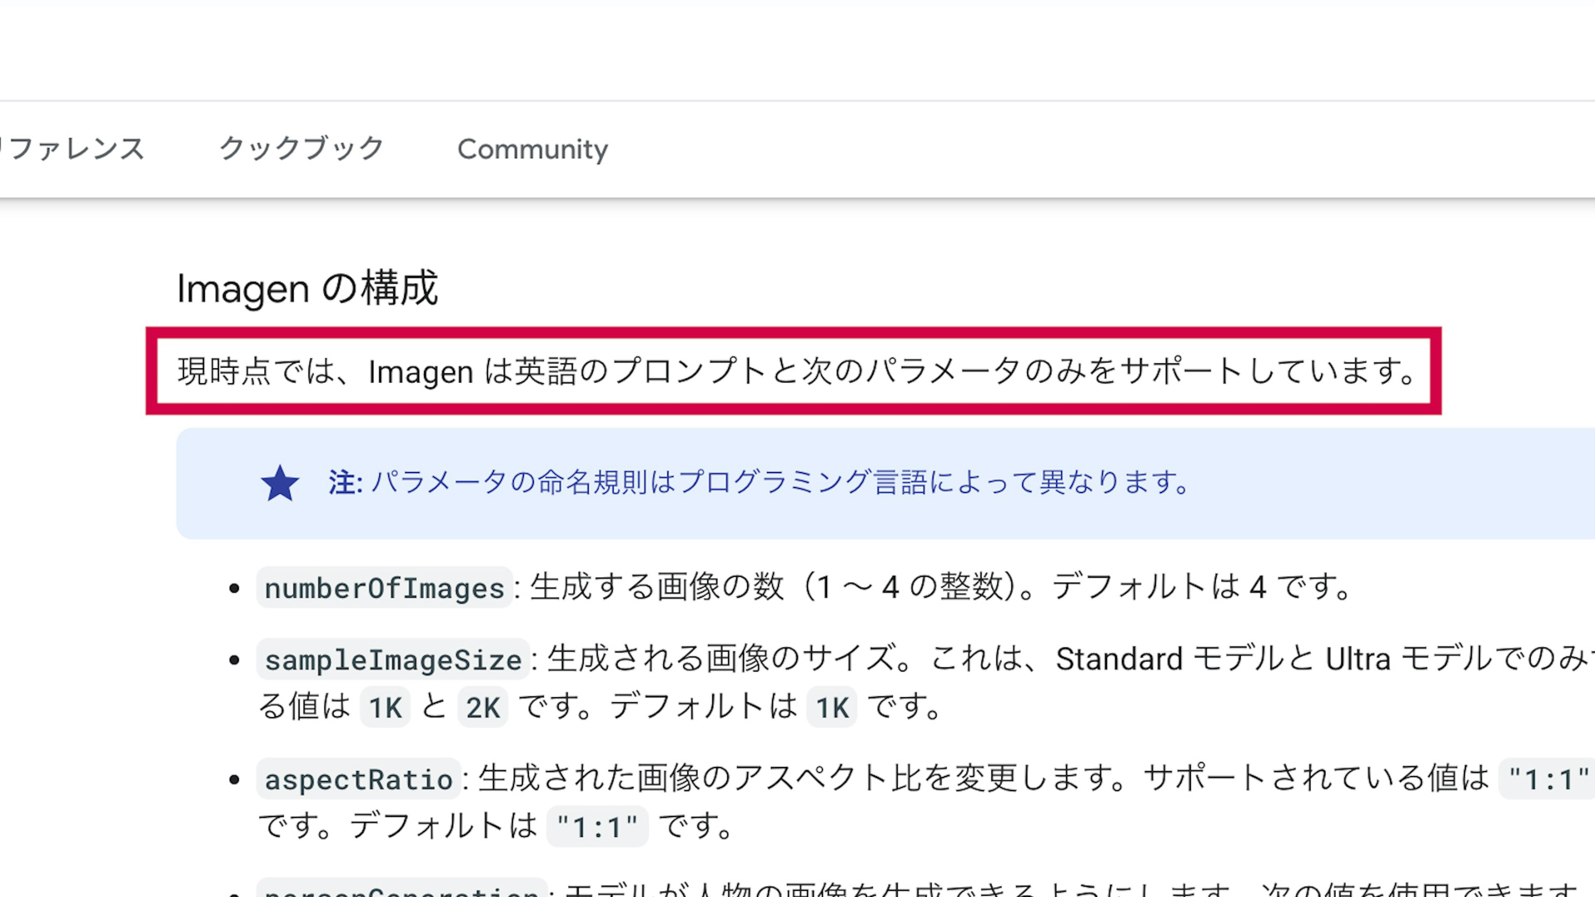
Task: Click the note text about パラメータの命名規則
Action: point(780,482)
